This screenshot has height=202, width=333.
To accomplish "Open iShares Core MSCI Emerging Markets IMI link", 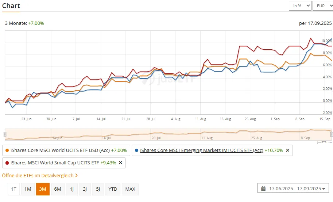I will 202,150.
